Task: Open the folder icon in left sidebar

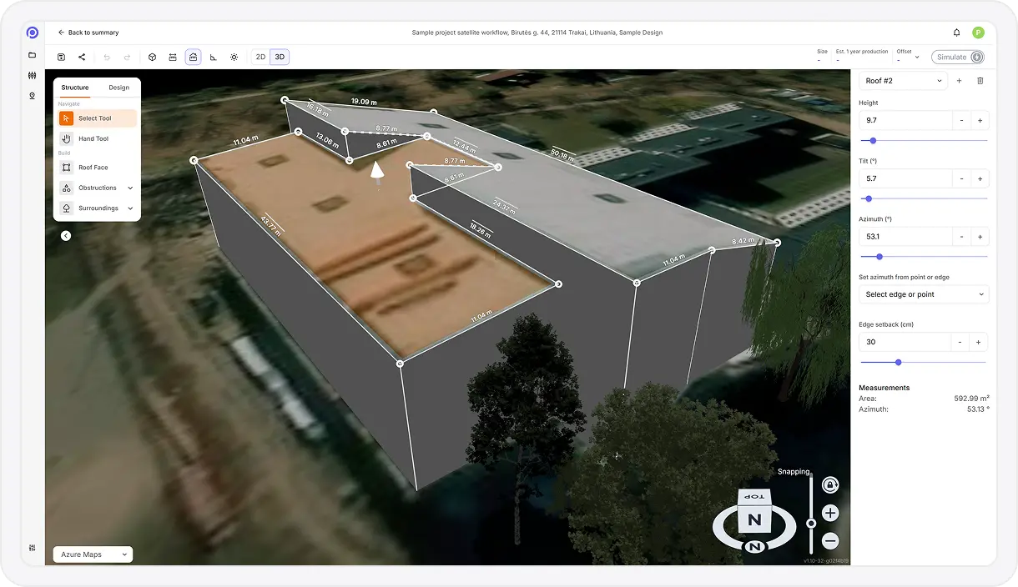Action: tap(33, 55)
